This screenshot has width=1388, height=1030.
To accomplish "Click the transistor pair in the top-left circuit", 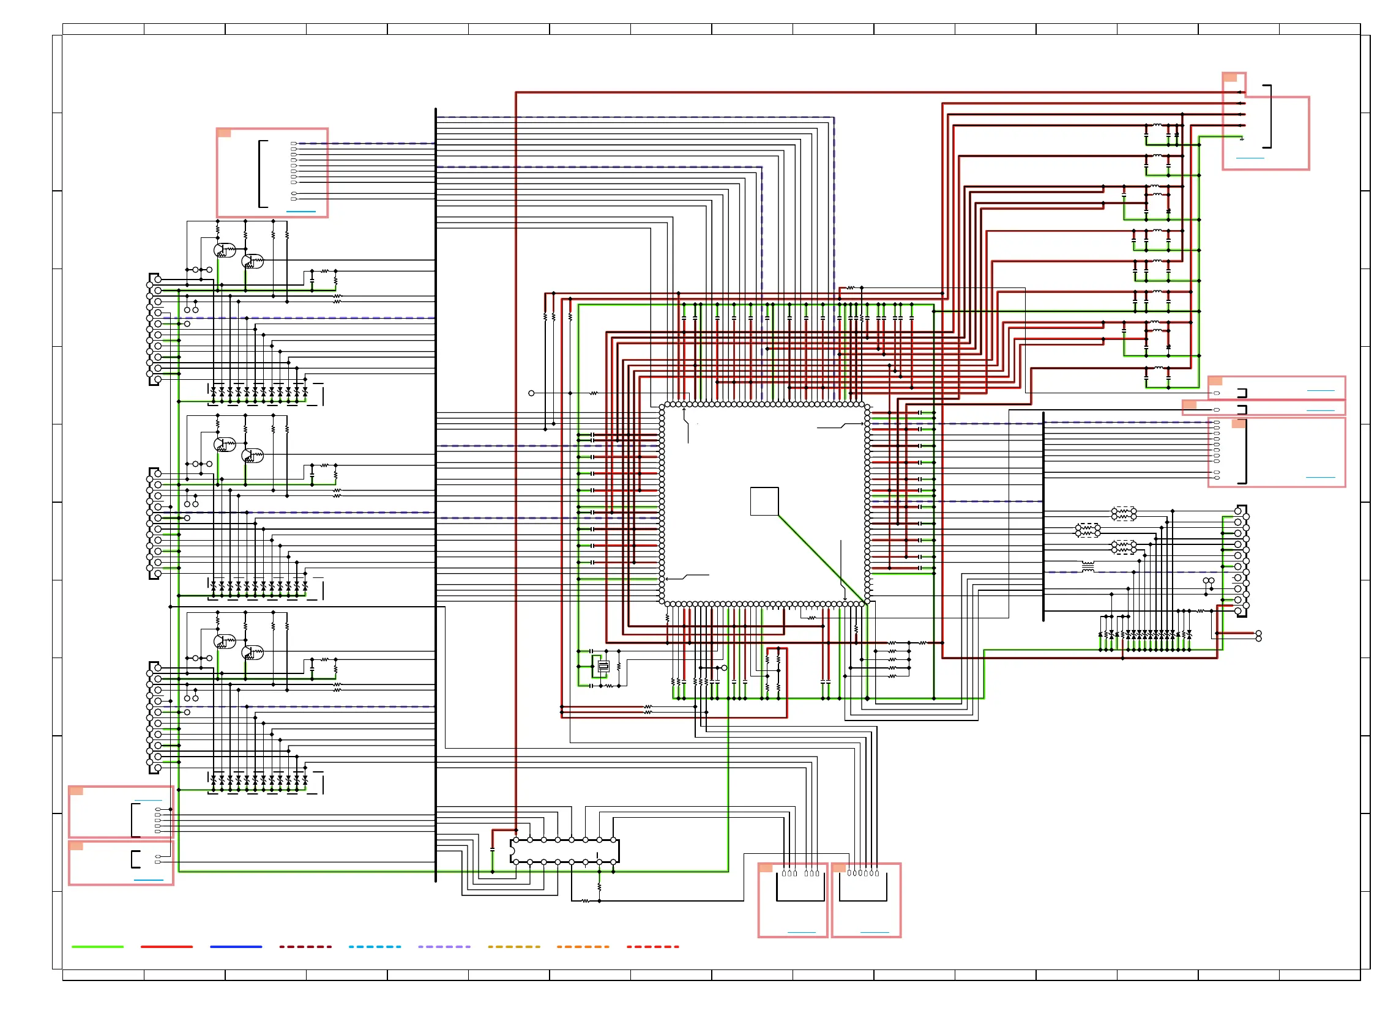I will tap(238, 256).
